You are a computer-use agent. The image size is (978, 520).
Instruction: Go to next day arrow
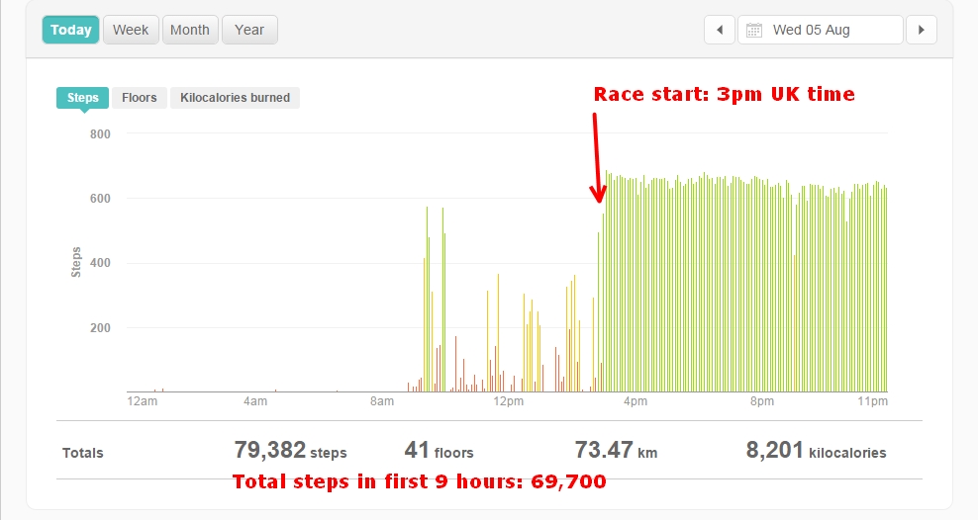[922, 30]
